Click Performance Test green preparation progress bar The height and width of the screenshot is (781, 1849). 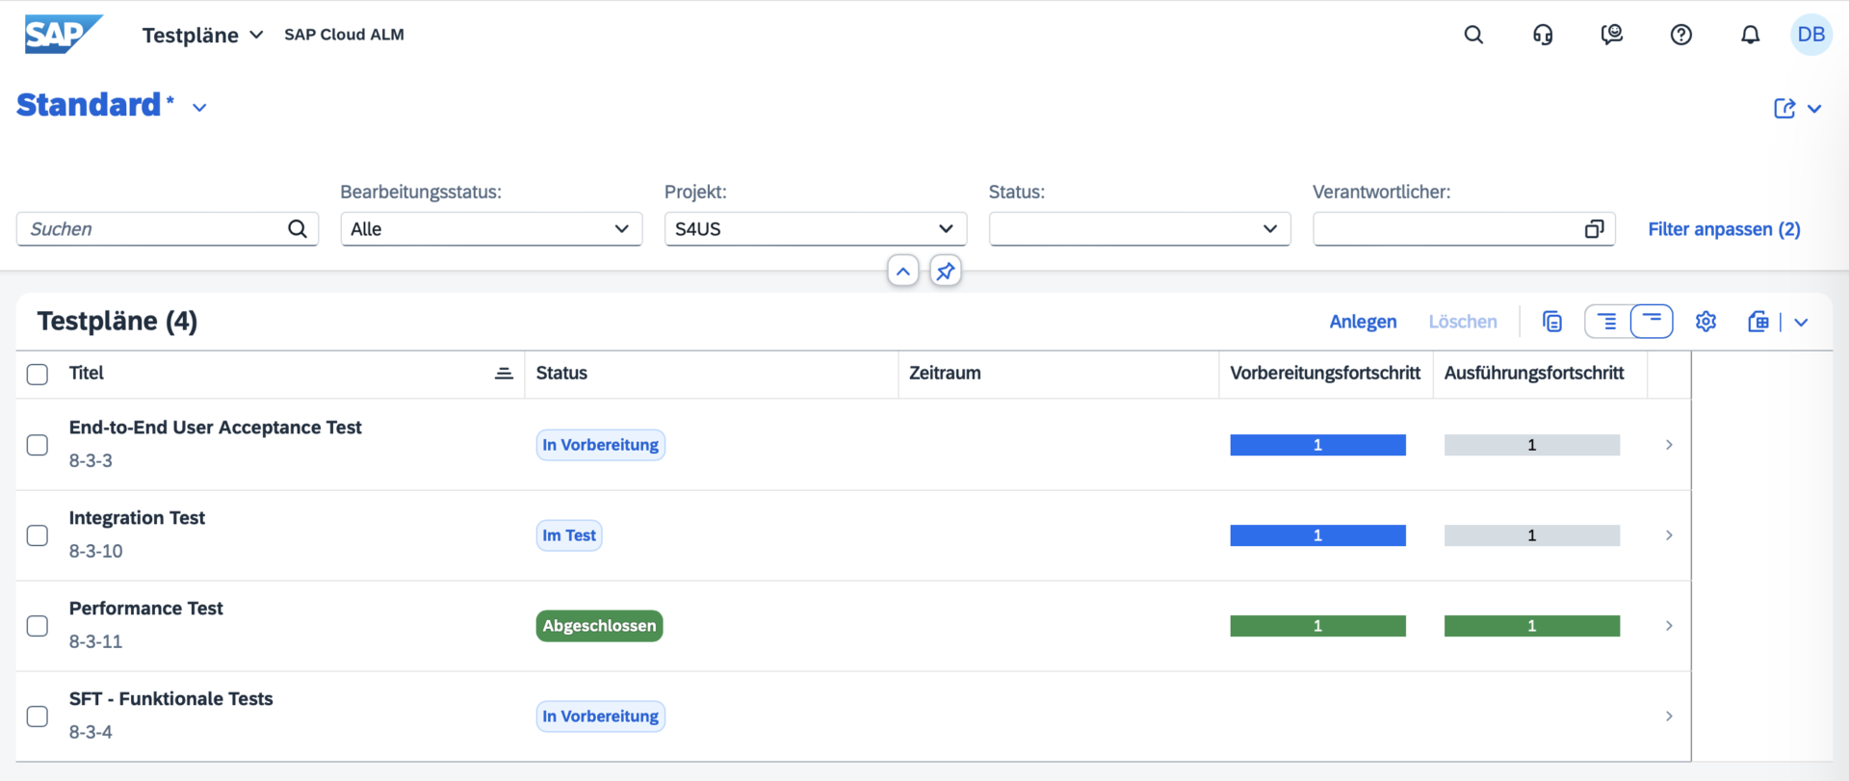coord(1317,626)
